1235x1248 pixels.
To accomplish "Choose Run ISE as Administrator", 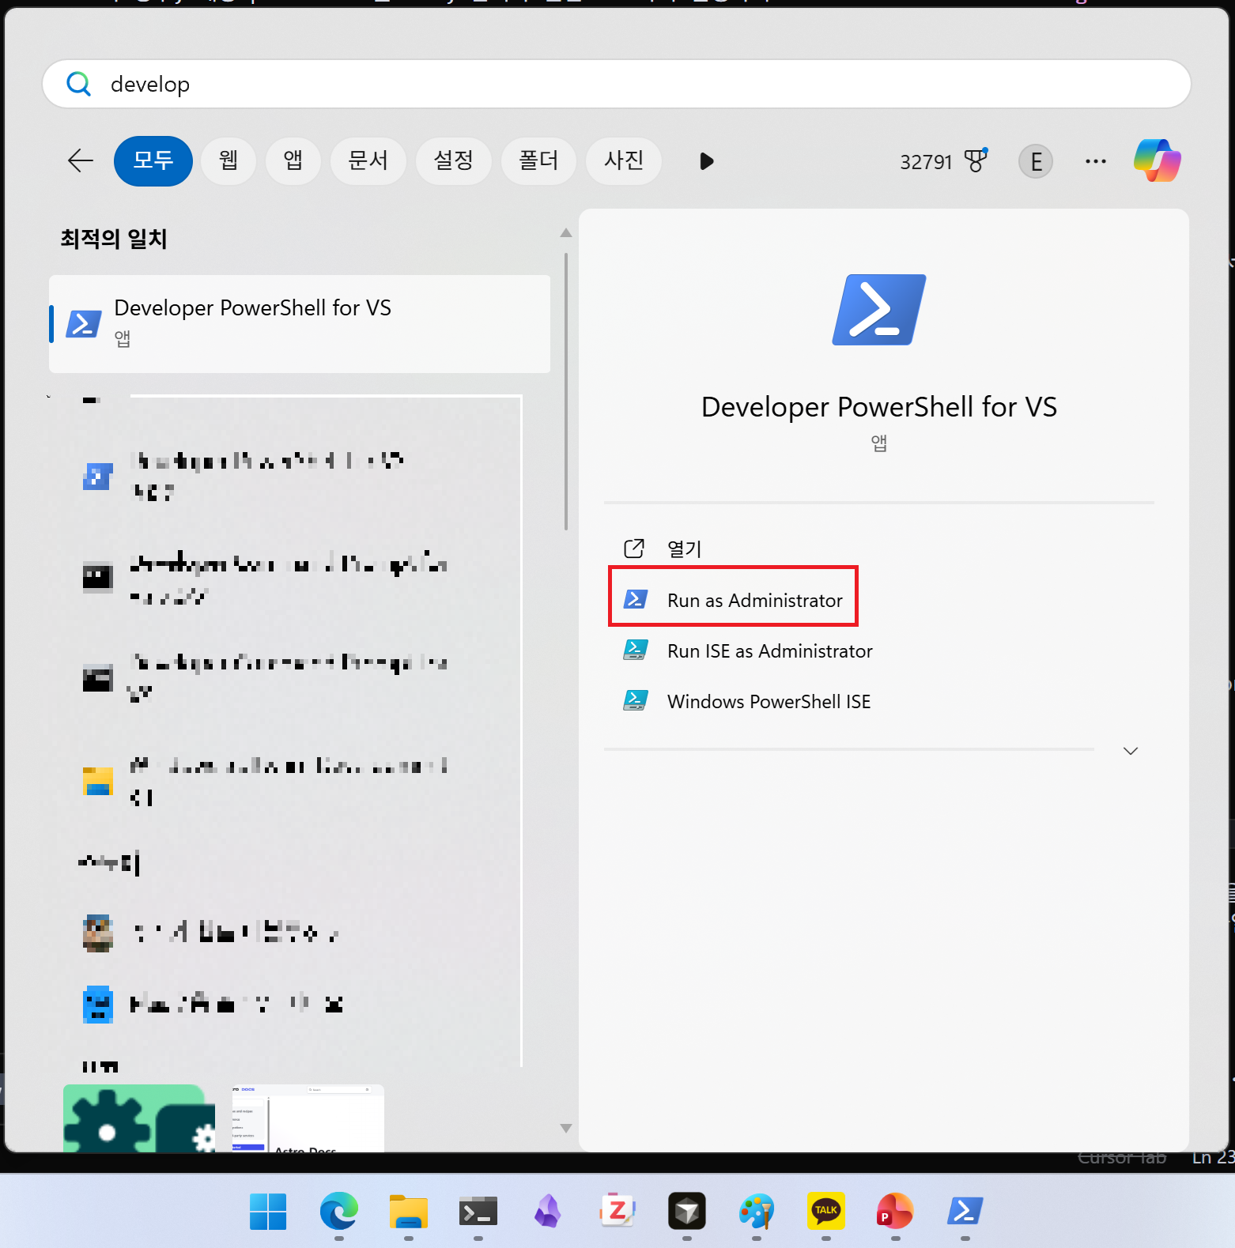I will pyautogui.click(x=770, y=651).
